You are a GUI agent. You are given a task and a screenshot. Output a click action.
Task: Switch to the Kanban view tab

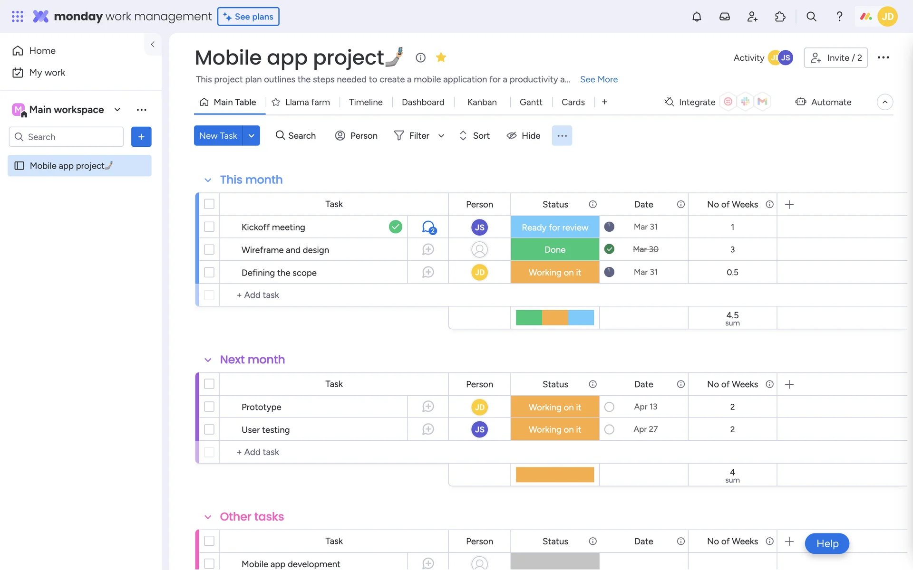pos(482,102)
